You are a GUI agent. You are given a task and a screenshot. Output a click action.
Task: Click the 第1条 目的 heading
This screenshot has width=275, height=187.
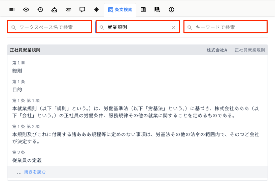click(17, 90)
